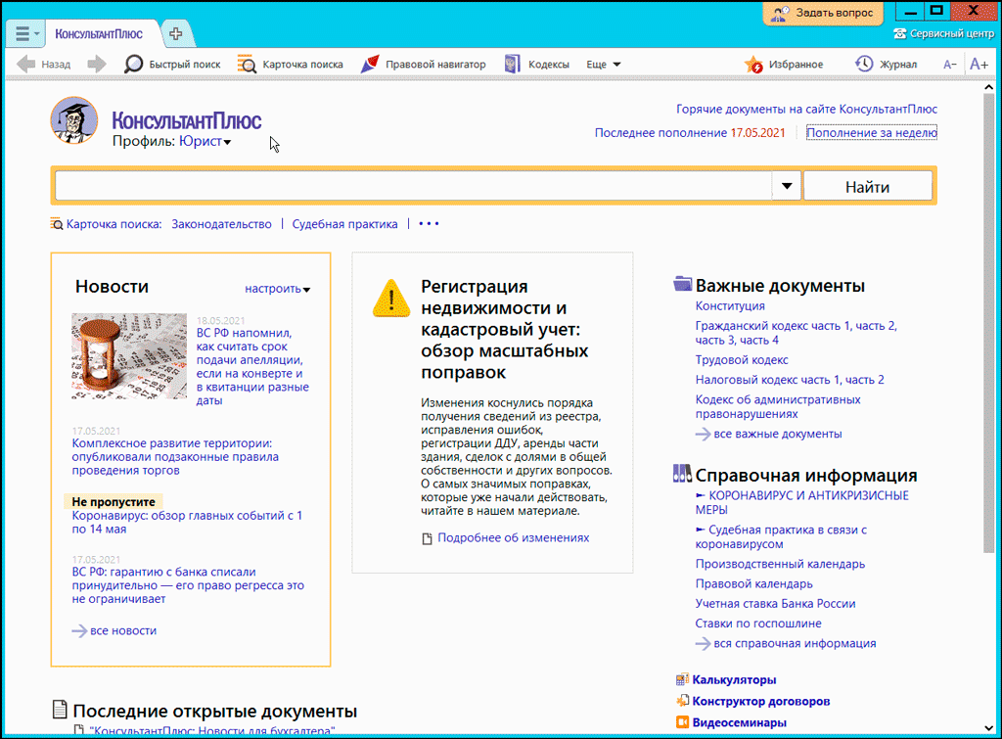Screen dimensions: 1002x739
Task: Add a new tab with plus icon
Action: click(176, 33)
